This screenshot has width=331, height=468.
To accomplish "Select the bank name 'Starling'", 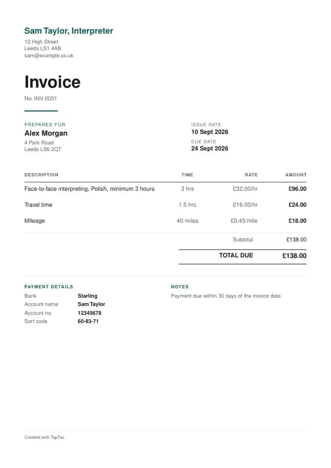I will pyautogui.click(x=88, y=296).
